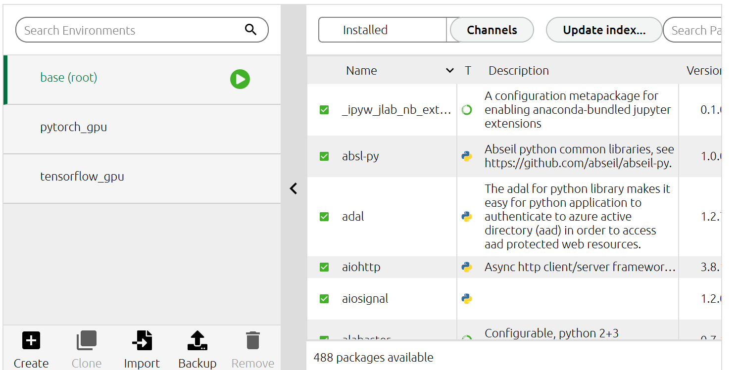
Task: Click the green circle type icon for _ipyw_jlab_nb_ext
Action: tap(466, 110)
